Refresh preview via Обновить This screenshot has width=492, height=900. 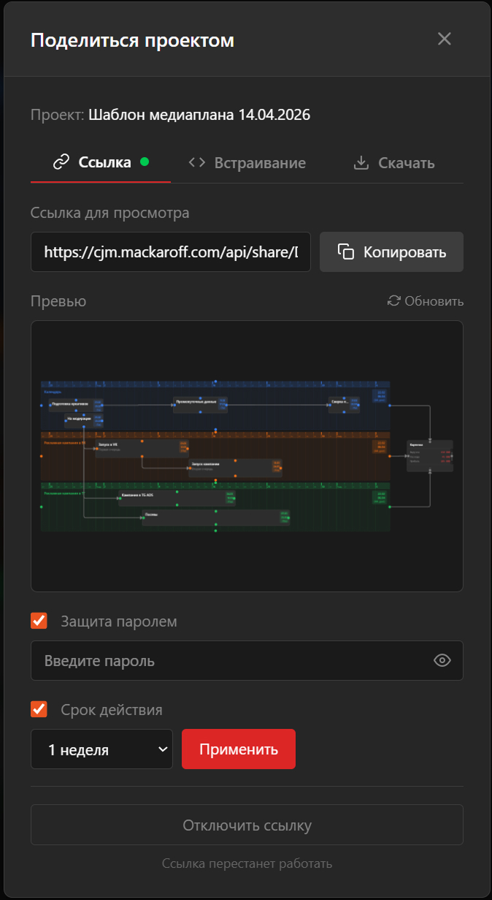click(x=426, y=301)
